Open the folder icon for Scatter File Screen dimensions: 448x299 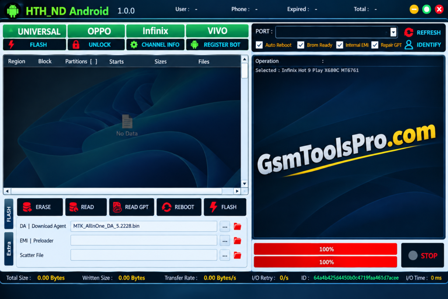tap(238, 255)
